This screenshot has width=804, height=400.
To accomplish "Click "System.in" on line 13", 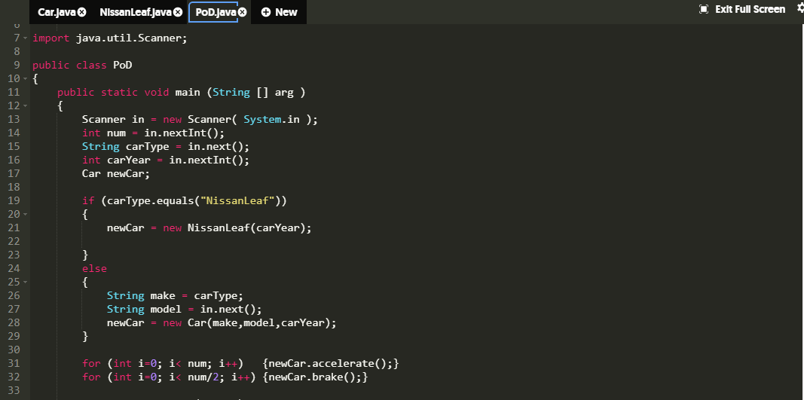I will tap(271, 120).
